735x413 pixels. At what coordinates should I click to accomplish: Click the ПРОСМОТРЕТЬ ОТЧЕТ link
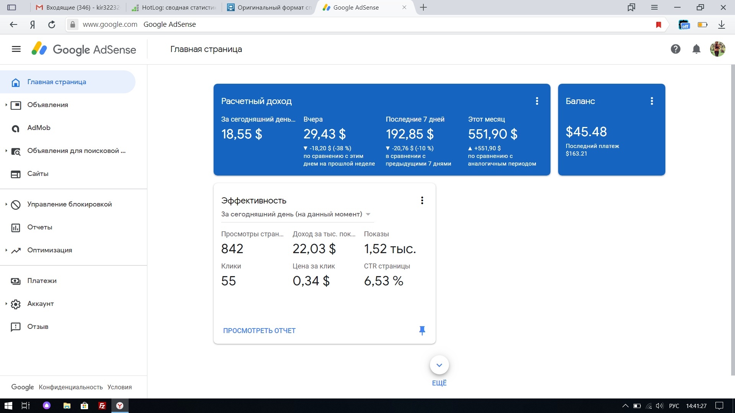click(259, 331)
